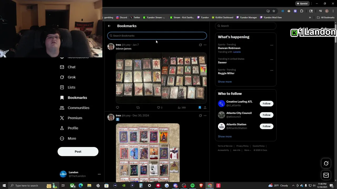Screen dimensions: 337x189
Task: Open Premium in the sidebar
Action: (71, 118)
